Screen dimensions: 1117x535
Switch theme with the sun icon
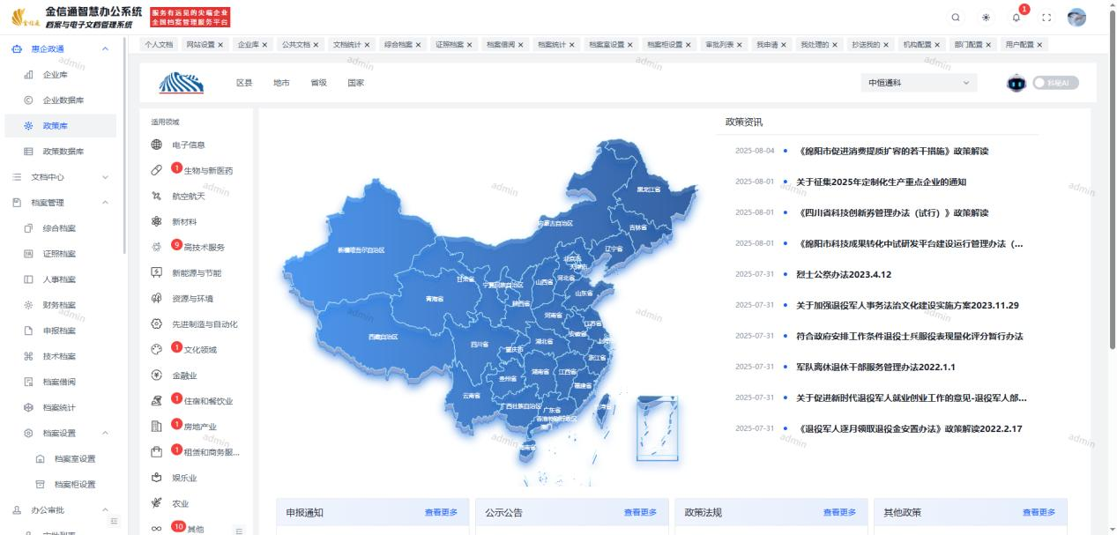[987, 18]
